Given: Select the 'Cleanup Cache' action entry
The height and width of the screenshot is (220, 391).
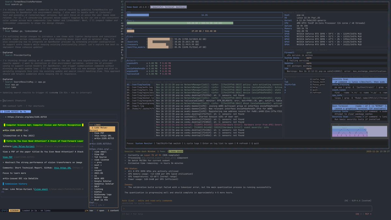Looking at the screenshot, I should tap(360, 112).
